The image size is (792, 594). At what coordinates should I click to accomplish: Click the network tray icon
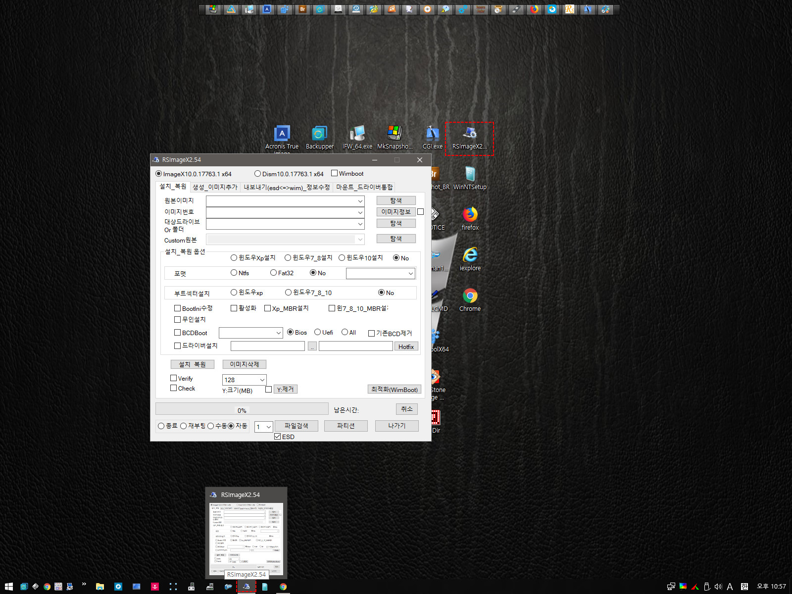point(671,587)
